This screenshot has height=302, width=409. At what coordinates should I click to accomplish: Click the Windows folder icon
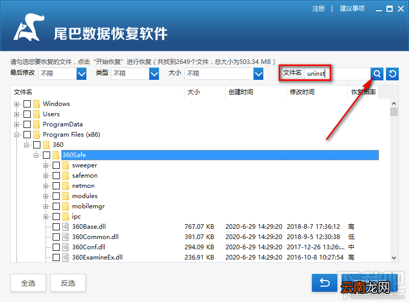coord(36,104)
